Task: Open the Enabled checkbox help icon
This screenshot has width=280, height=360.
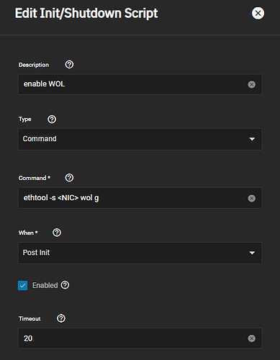Action: (65, 285)
